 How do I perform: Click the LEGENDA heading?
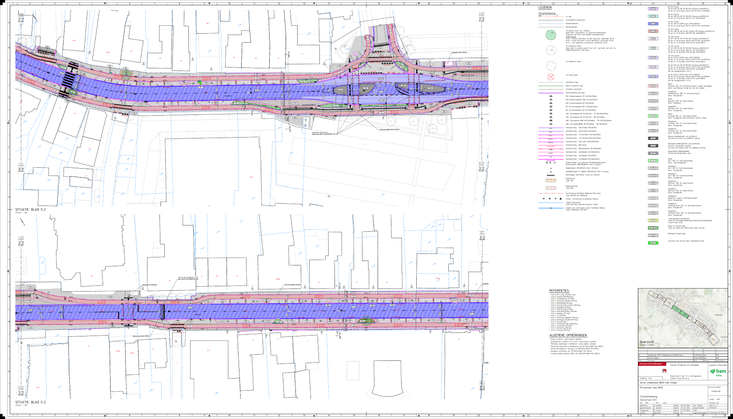pyautogui.click(x=545, y=8)
